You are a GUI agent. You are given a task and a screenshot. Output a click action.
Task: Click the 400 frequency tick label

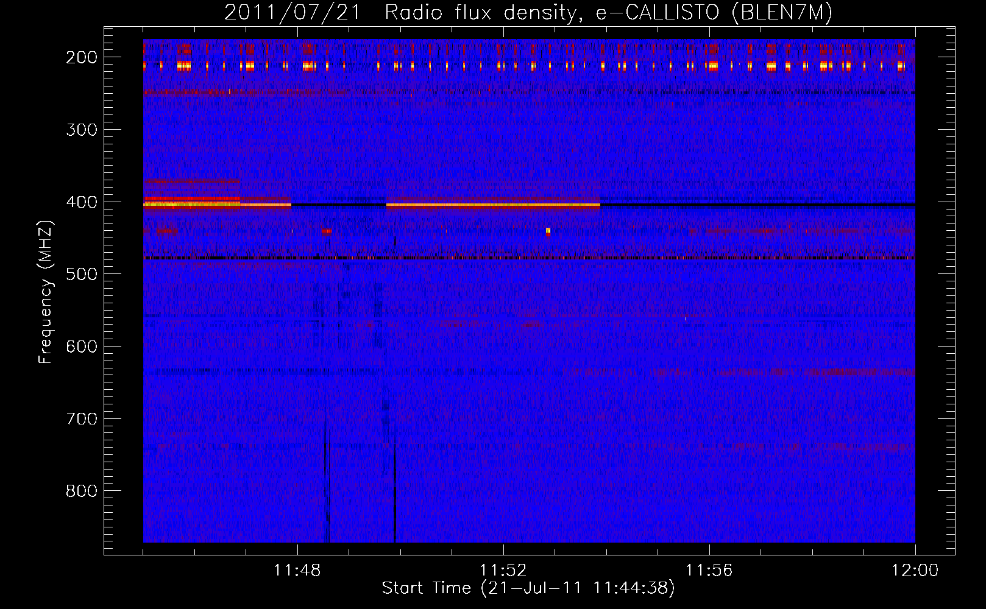81,202
